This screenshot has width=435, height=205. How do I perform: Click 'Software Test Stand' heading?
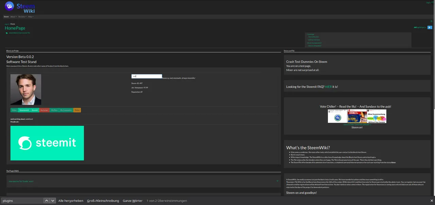click(x=21, y=62)
